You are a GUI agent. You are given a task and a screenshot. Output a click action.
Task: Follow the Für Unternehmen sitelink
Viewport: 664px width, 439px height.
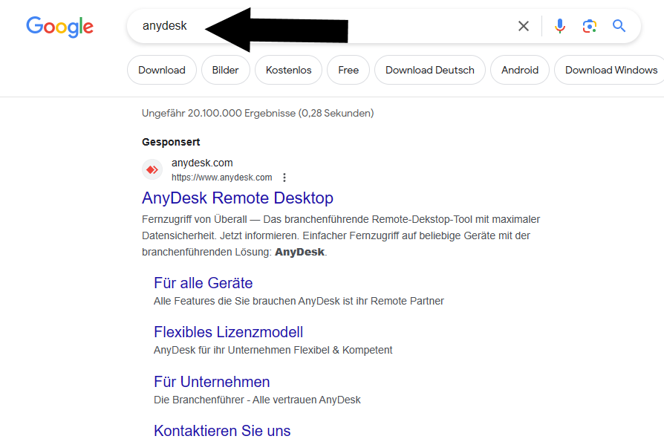(212, 382)
